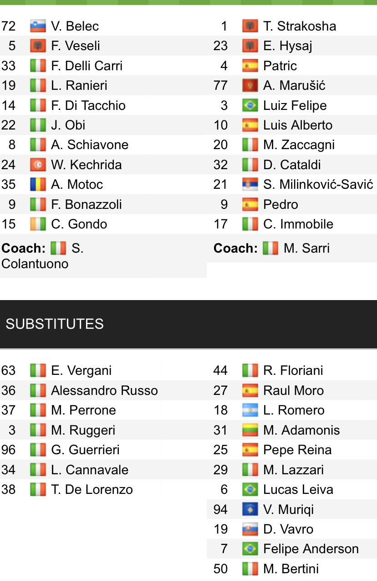Click the Romanian flag next to A. Motoc

click(x=38, y=184)
